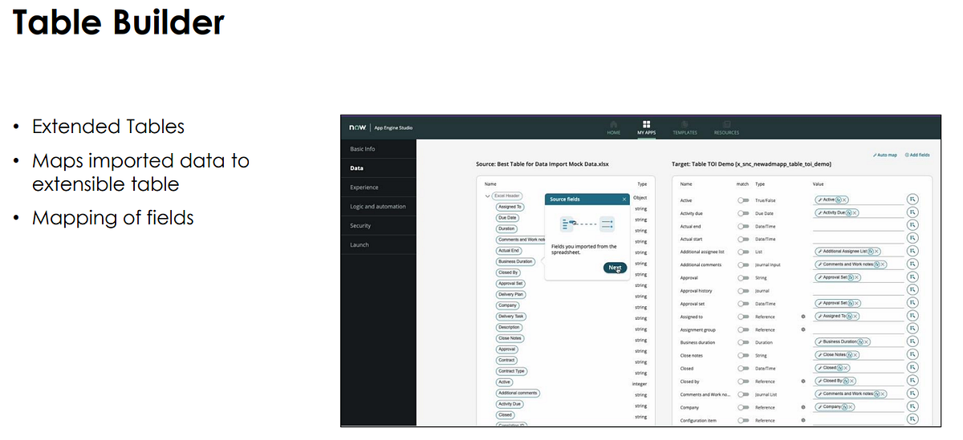Close the Source fields popup
The width and height of the screenshot is (963, 440).
coord(624,199)
